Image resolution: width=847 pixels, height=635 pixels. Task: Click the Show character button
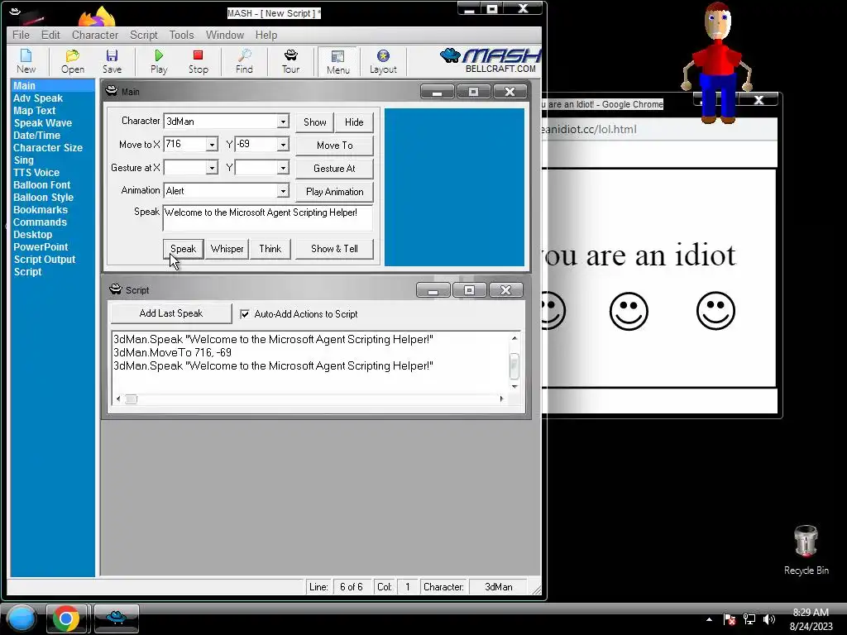click(315, 122)
